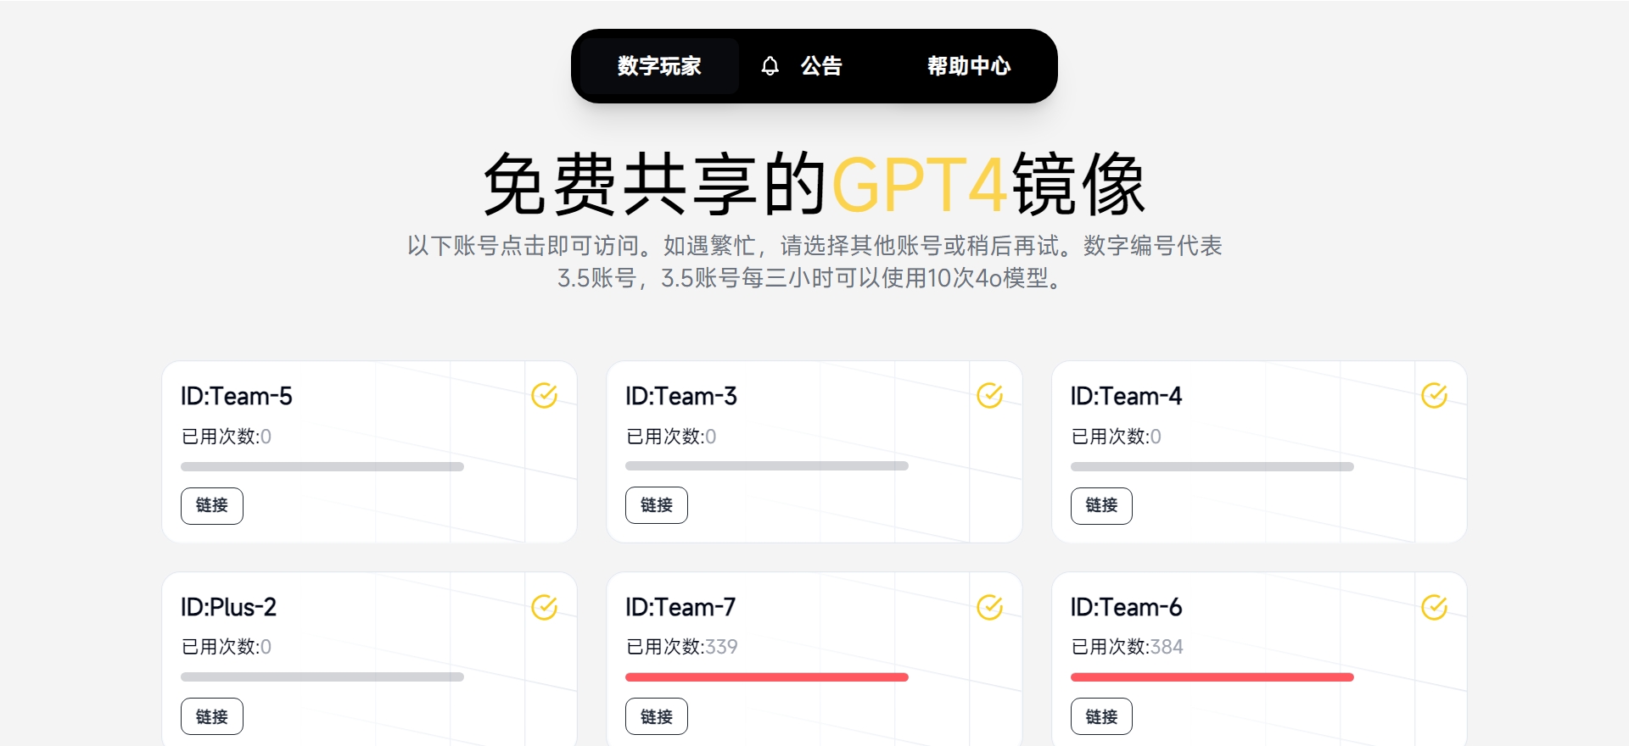Click the red usage bar on Team-7
The image size is (1629, 746).
766,677
